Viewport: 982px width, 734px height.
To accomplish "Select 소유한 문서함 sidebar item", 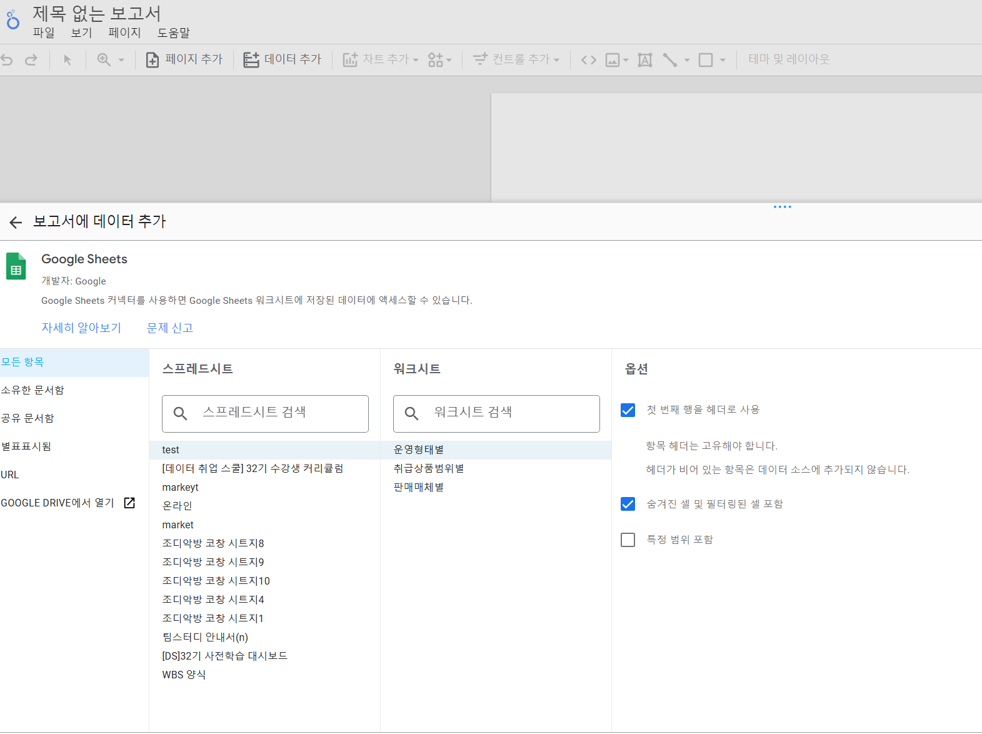I will coord(74,390).
